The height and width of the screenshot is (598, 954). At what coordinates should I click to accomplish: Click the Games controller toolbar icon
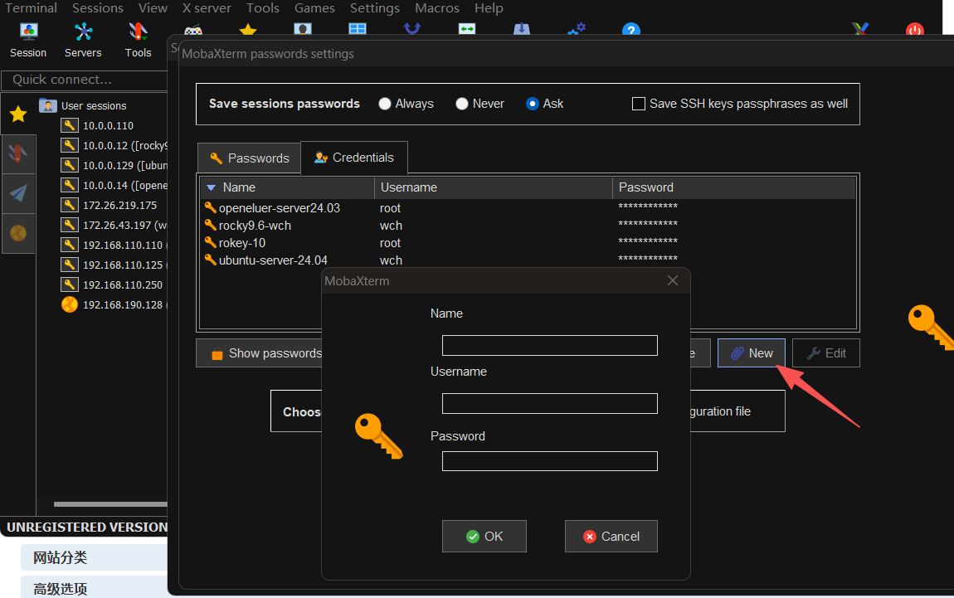[x=193, y=31]
